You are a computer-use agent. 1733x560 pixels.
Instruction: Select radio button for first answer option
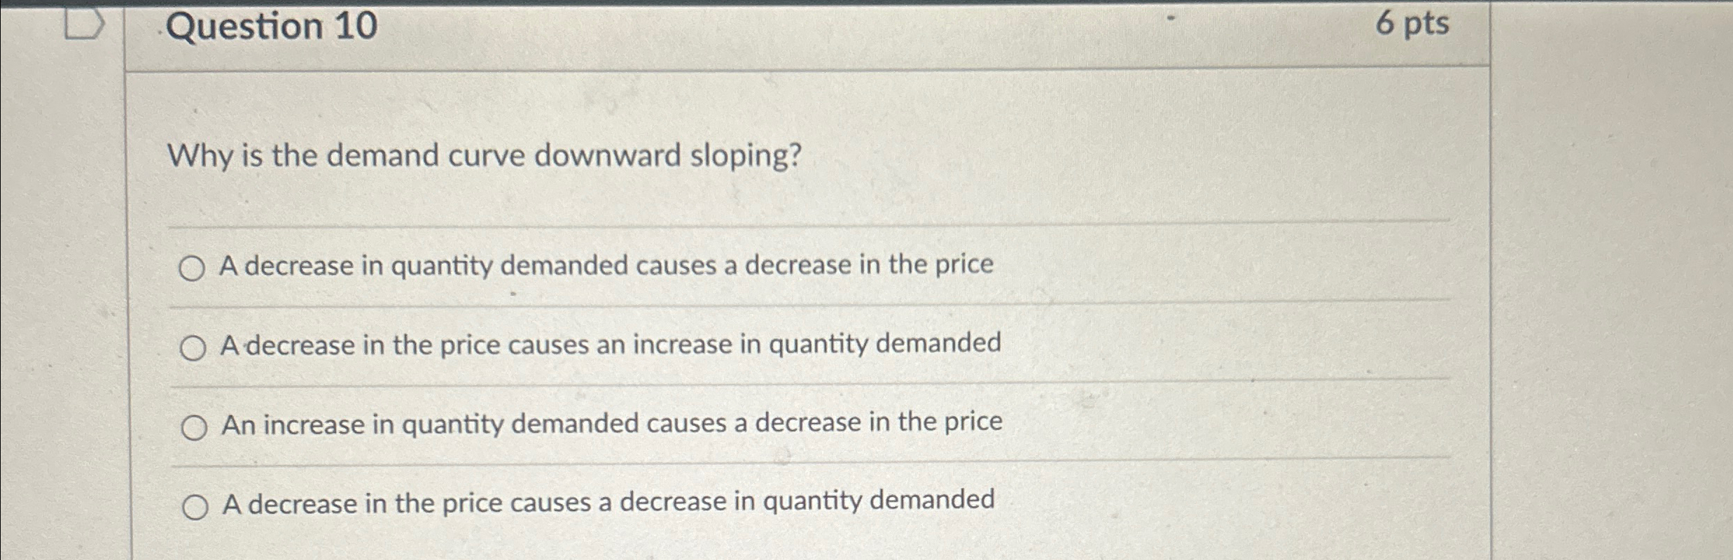tap(195, 268)
